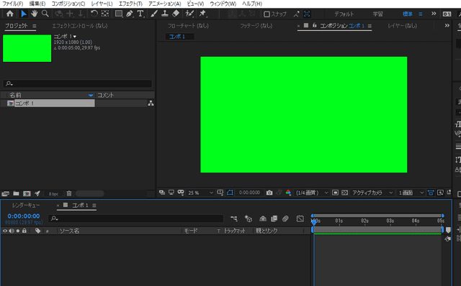Open the レイヤー(L) menu
The width and height of the screenshot is (461, 286).
(x=102, y=4)
